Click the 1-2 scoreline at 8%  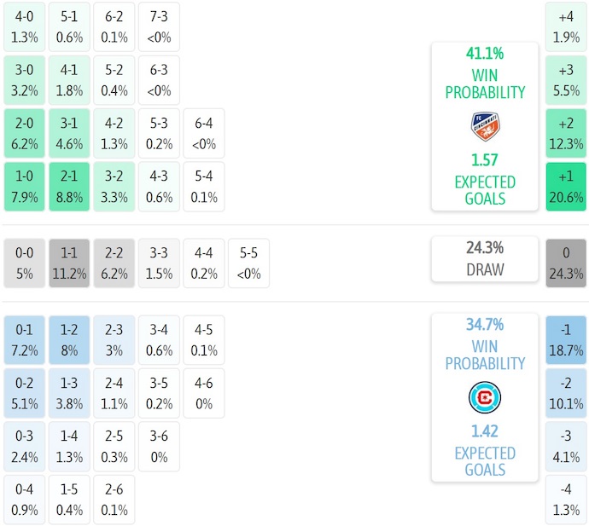pyautogui.click(x=69, y=339)
